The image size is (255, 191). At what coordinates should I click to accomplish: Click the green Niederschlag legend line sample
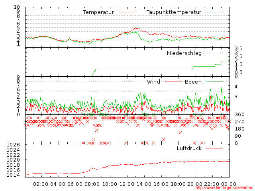coord(214,53)
